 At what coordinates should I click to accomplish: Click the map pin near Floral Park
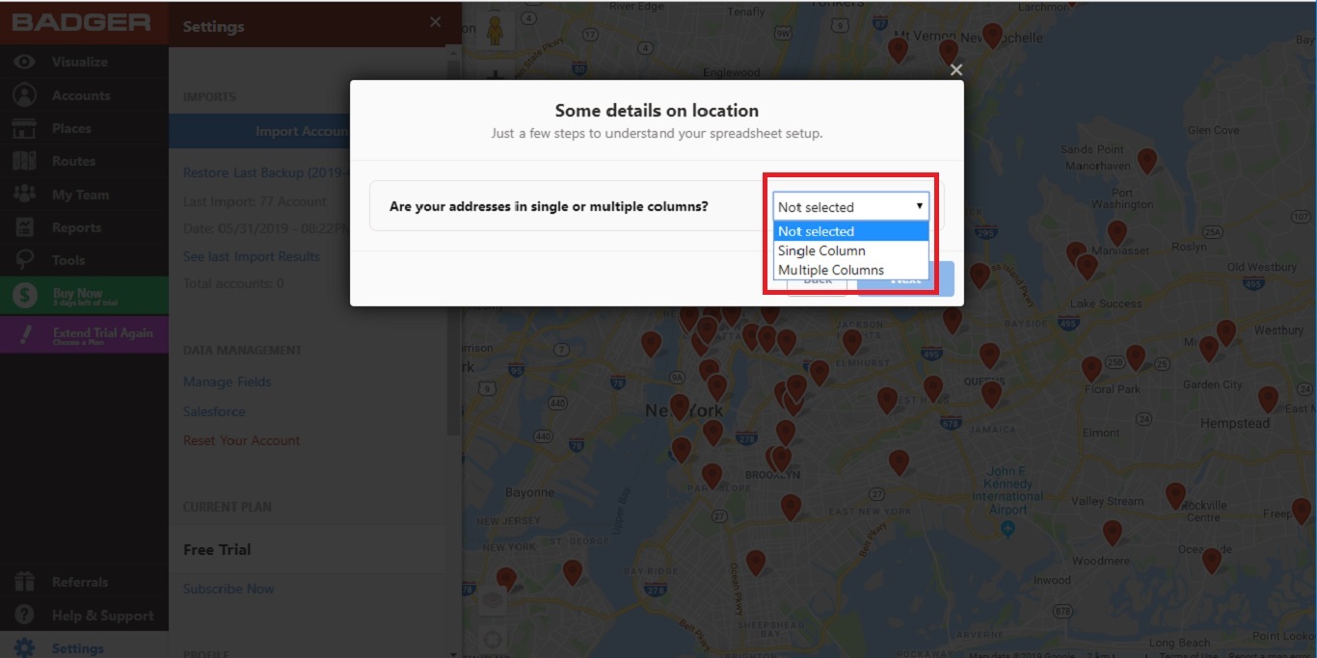tap(1091, 369)
